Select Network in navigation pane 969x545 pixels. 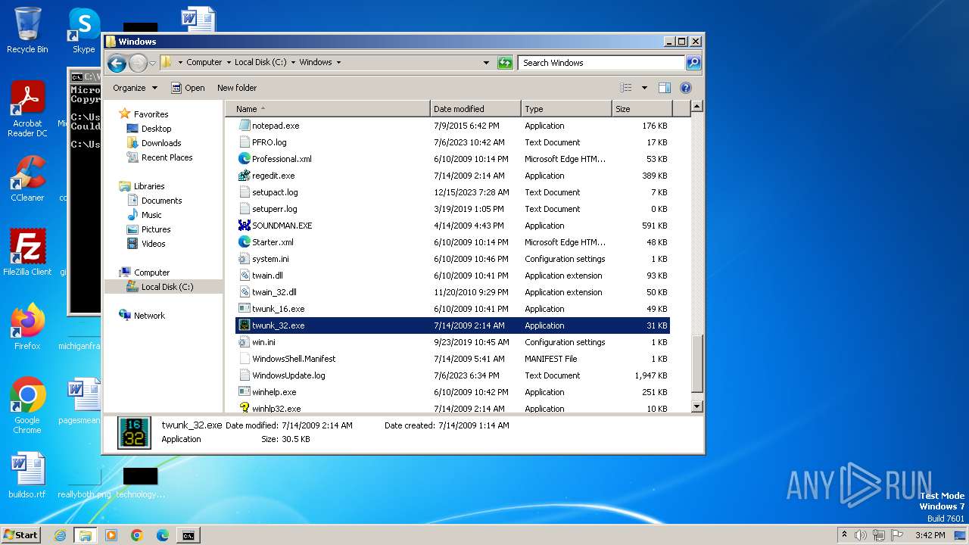149,316
